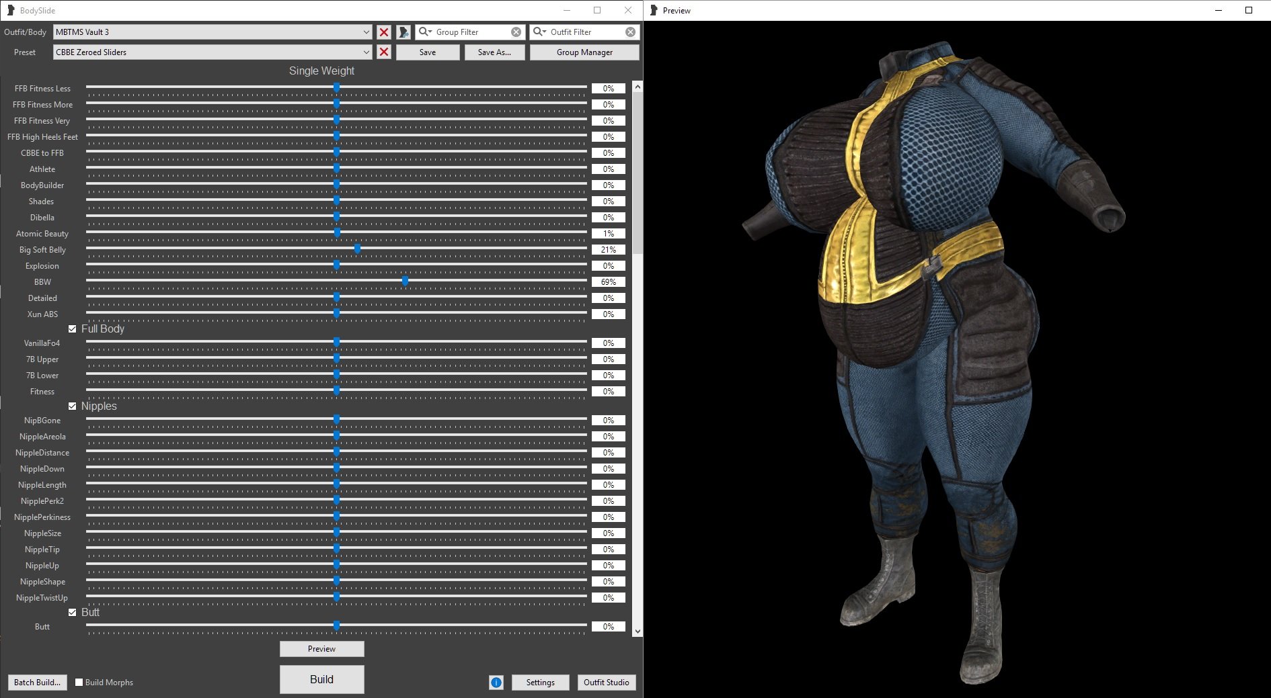Click into the Group Filter text field

coord(471,32)
